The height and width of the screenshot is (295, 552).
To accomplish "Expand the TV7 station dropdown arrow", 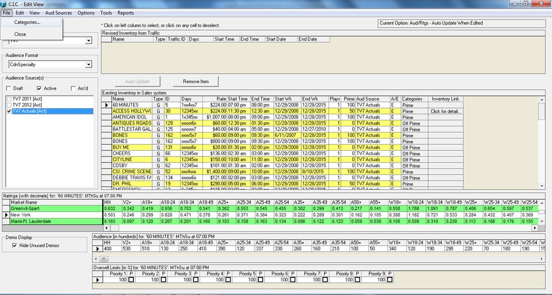I will coord(88,41).
